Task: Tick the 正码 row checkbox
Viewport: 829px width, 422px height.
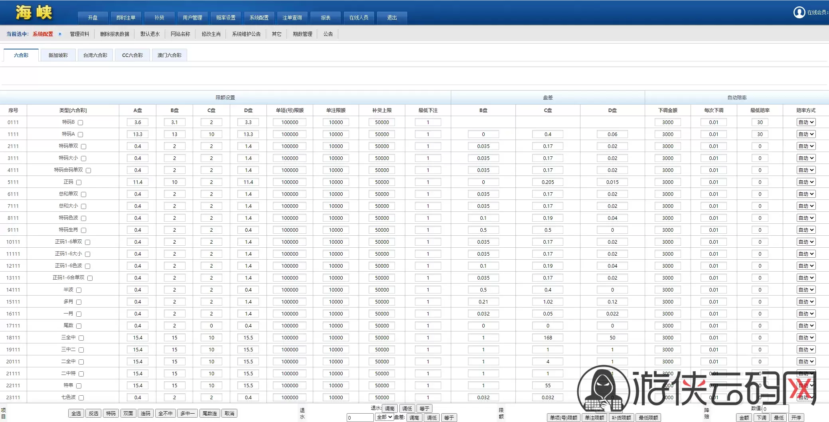Action: pos(79,182)
